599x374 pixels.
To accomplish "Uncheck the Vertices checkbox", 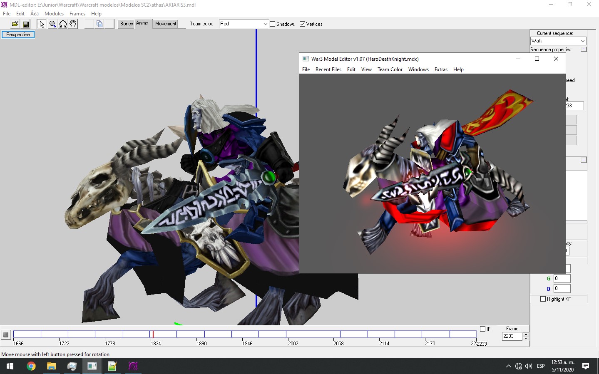I will [x=303, y=24].
